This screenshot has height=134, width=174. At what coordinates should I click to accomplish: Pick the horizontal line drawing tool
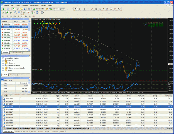88,9
